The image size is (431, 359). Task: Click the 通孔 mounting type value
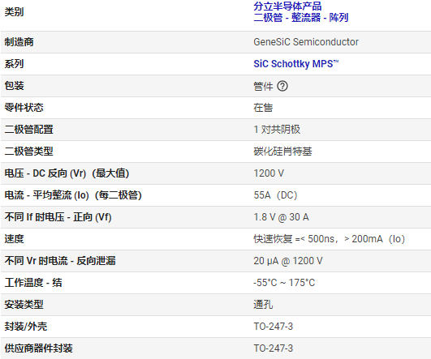[263, 305]
